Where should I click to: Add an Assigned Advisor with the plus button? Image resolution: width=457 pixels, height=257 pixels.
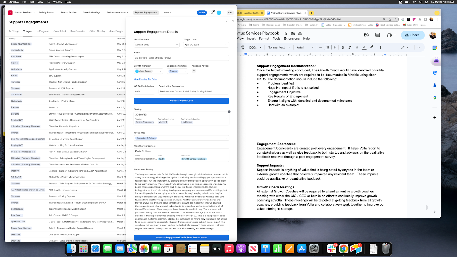[x=194, y=71]
